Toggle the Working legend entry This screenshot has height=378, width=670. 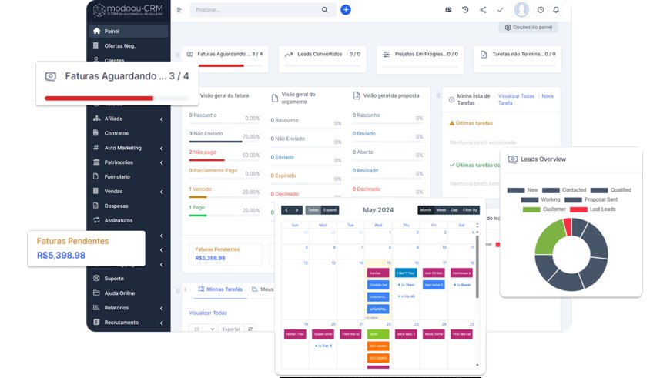click(x=541, y=199)
